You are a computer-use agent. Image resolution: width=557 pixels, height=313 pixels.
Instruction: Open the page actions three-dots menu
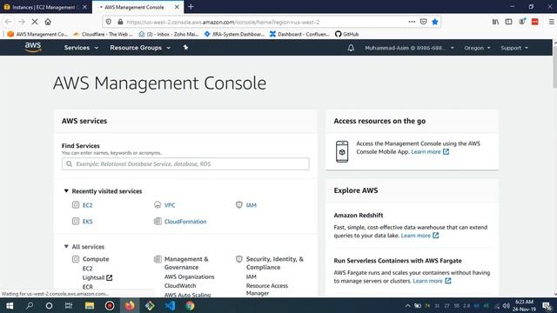point(412,22)
